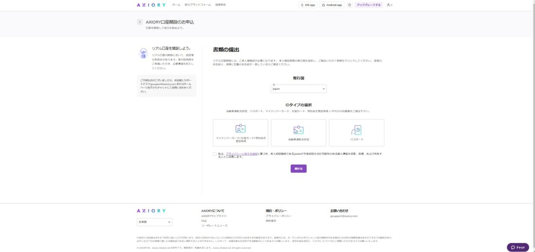Screen dimensions: 535x252
Task: Click the アップグレードする button
Action: point(369,5)
